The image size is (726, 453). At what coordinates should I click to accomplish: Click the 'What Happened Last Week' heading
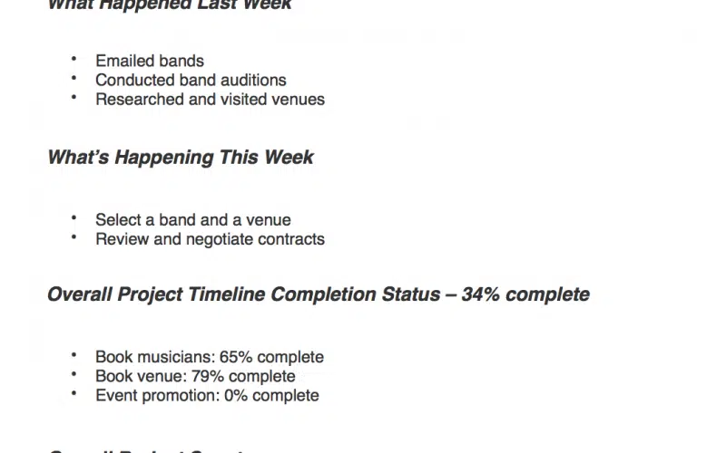169,5
